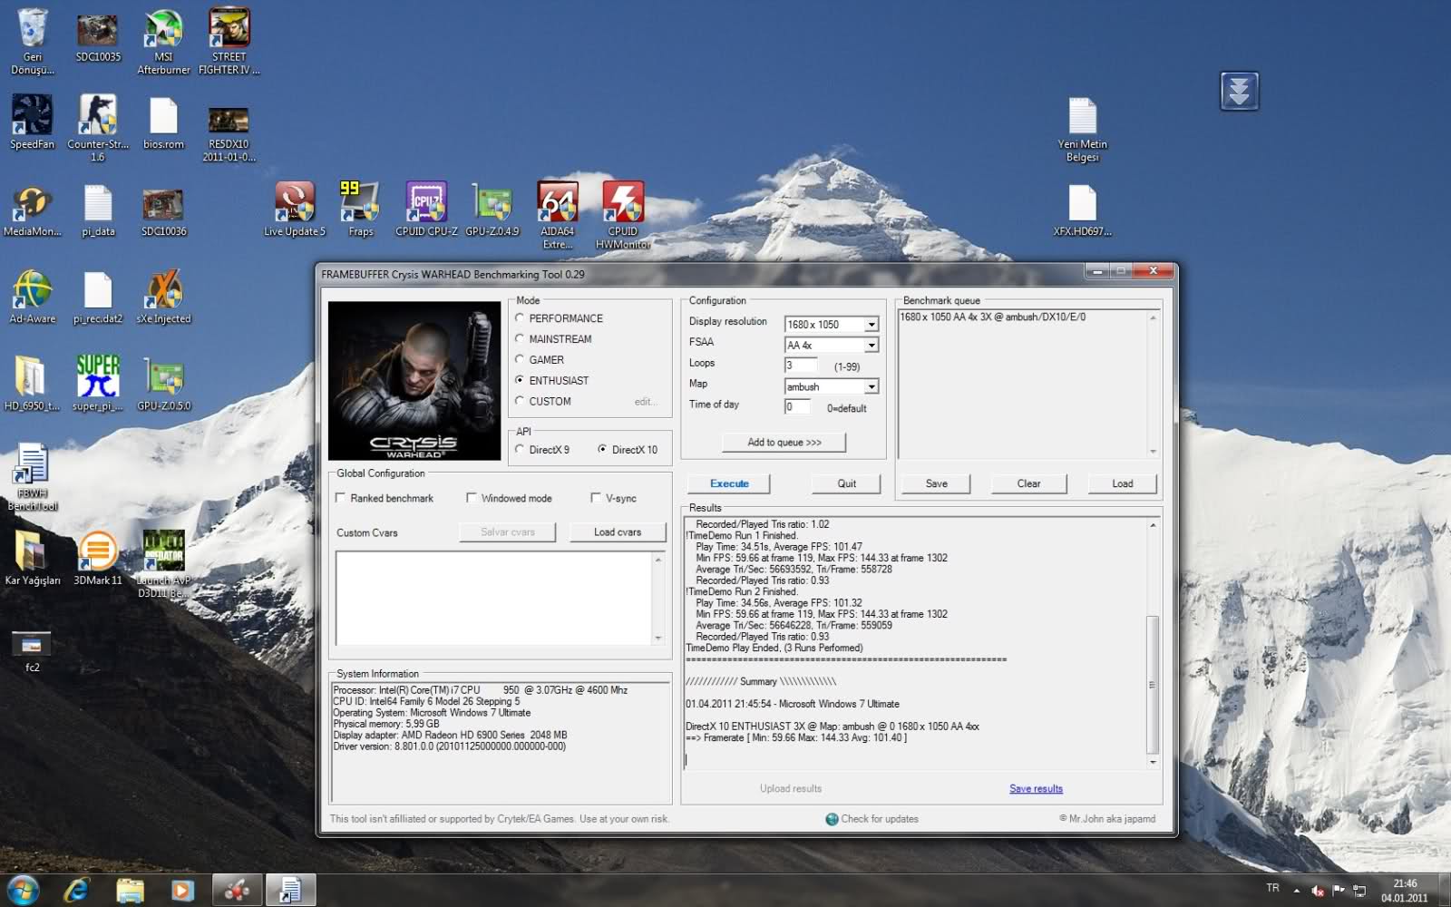Select the PERFORMANCE mode radio button

click(x=520, y=318)
